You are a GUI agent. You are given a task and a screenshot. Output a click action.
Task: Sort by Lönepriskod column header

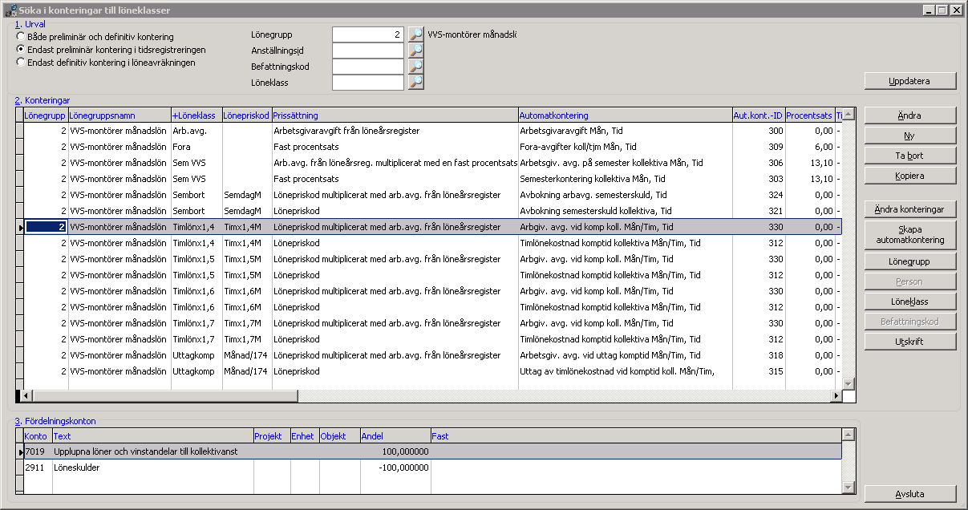coord(247,115)
